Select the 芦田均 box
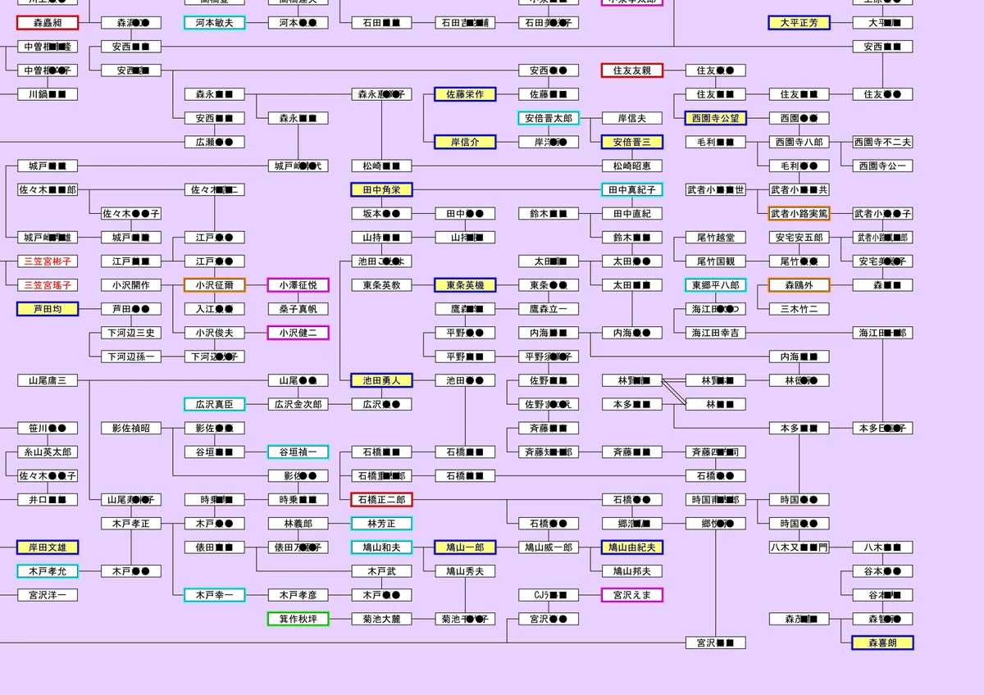The height and width of the screenshot is (695, 984). point(47,309)
